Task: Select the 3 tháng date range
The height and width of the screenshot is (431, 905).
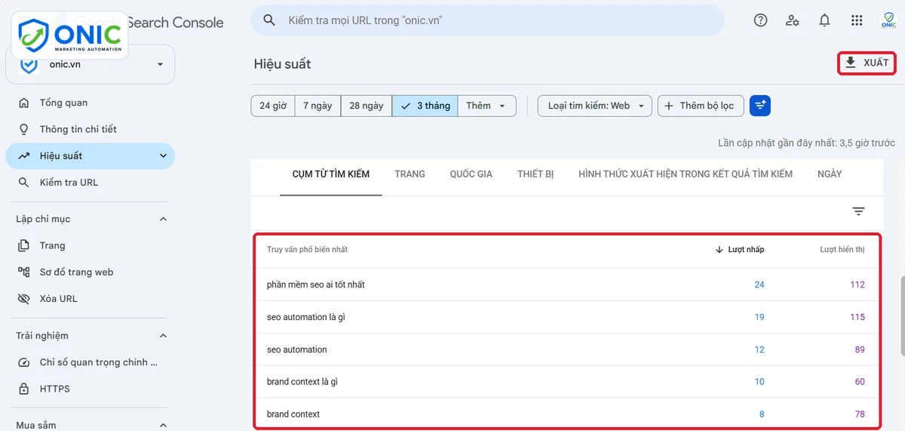Action: 425,106
